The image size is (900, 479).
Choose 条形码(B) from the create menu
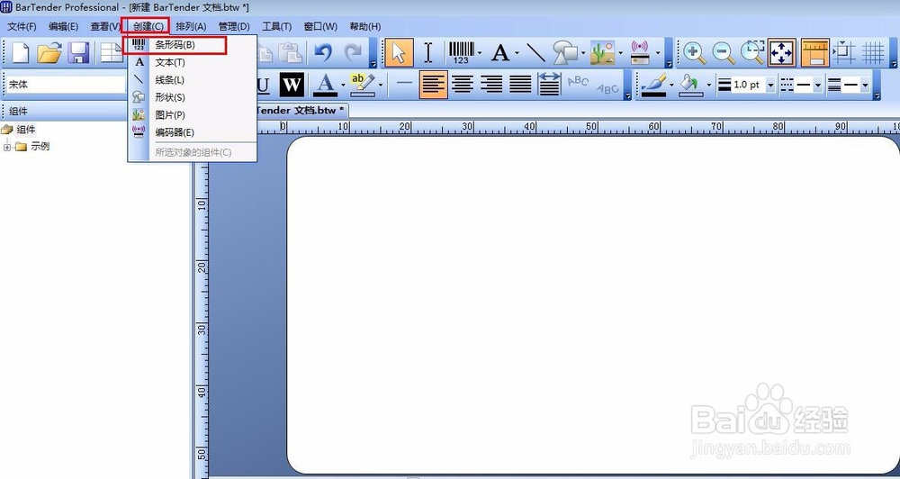193,45
